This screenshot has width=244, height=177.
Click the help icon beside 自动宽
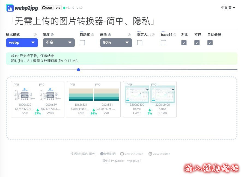click(x=92, y=35)
